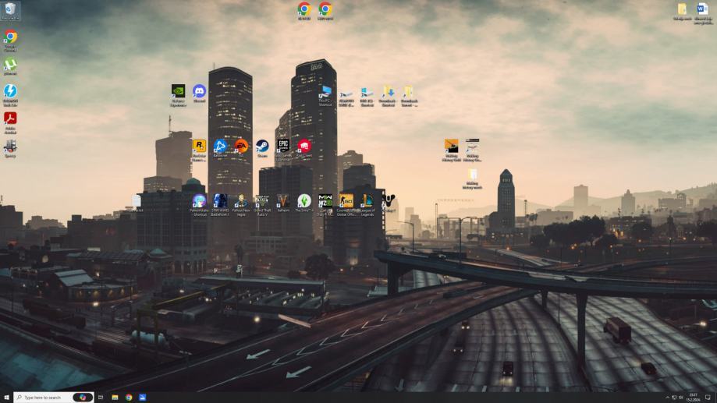Launch Grand Theft Auto V shortcut

coord(262,202)
